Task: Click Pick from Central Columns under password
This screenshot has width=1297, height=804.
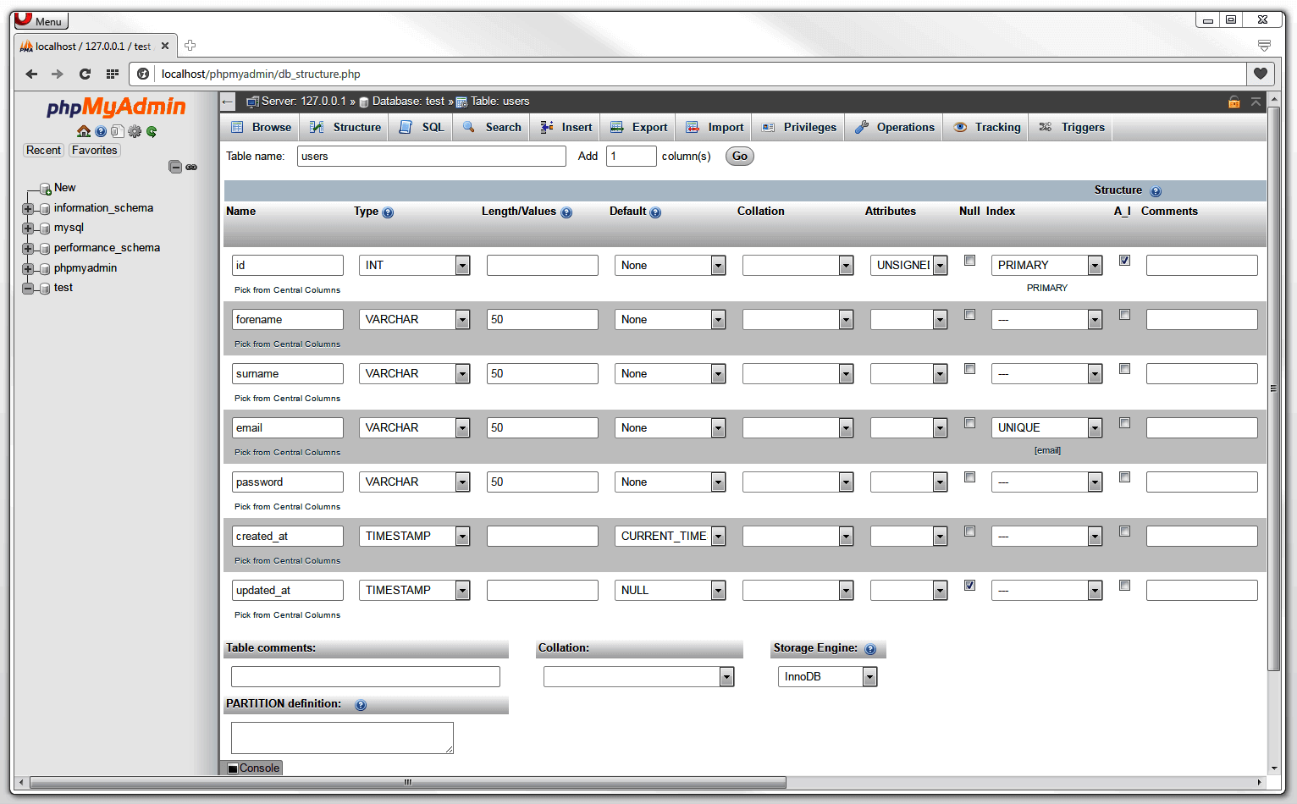Action: (287, 506)
